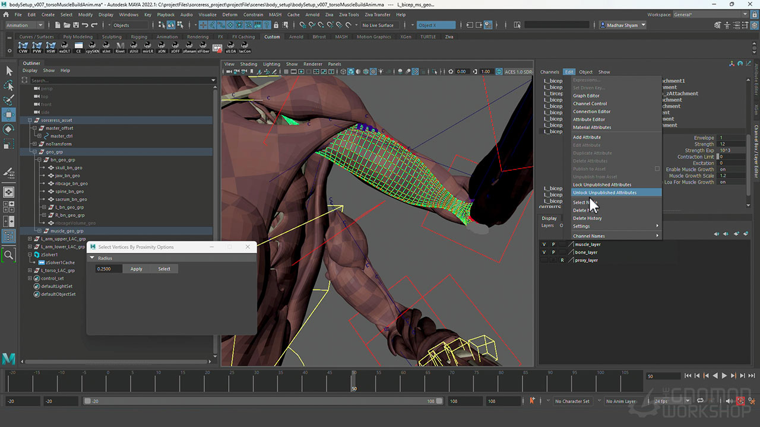Image resolution: width=760 pixels, height=427 pixels.
Task: Choose the Paint Selection tool
Action: pyautogui.click(x=9, y=100)
